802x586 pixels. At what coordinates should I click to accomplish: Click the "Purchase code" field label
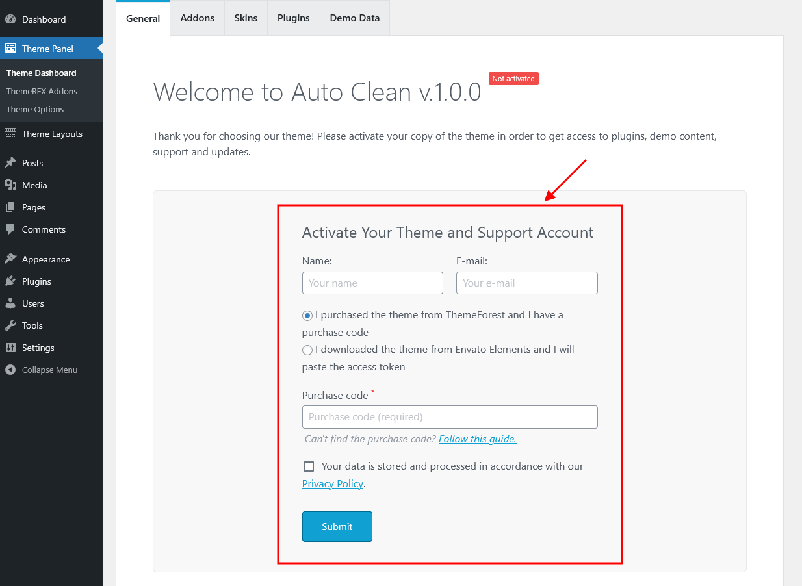335,395
